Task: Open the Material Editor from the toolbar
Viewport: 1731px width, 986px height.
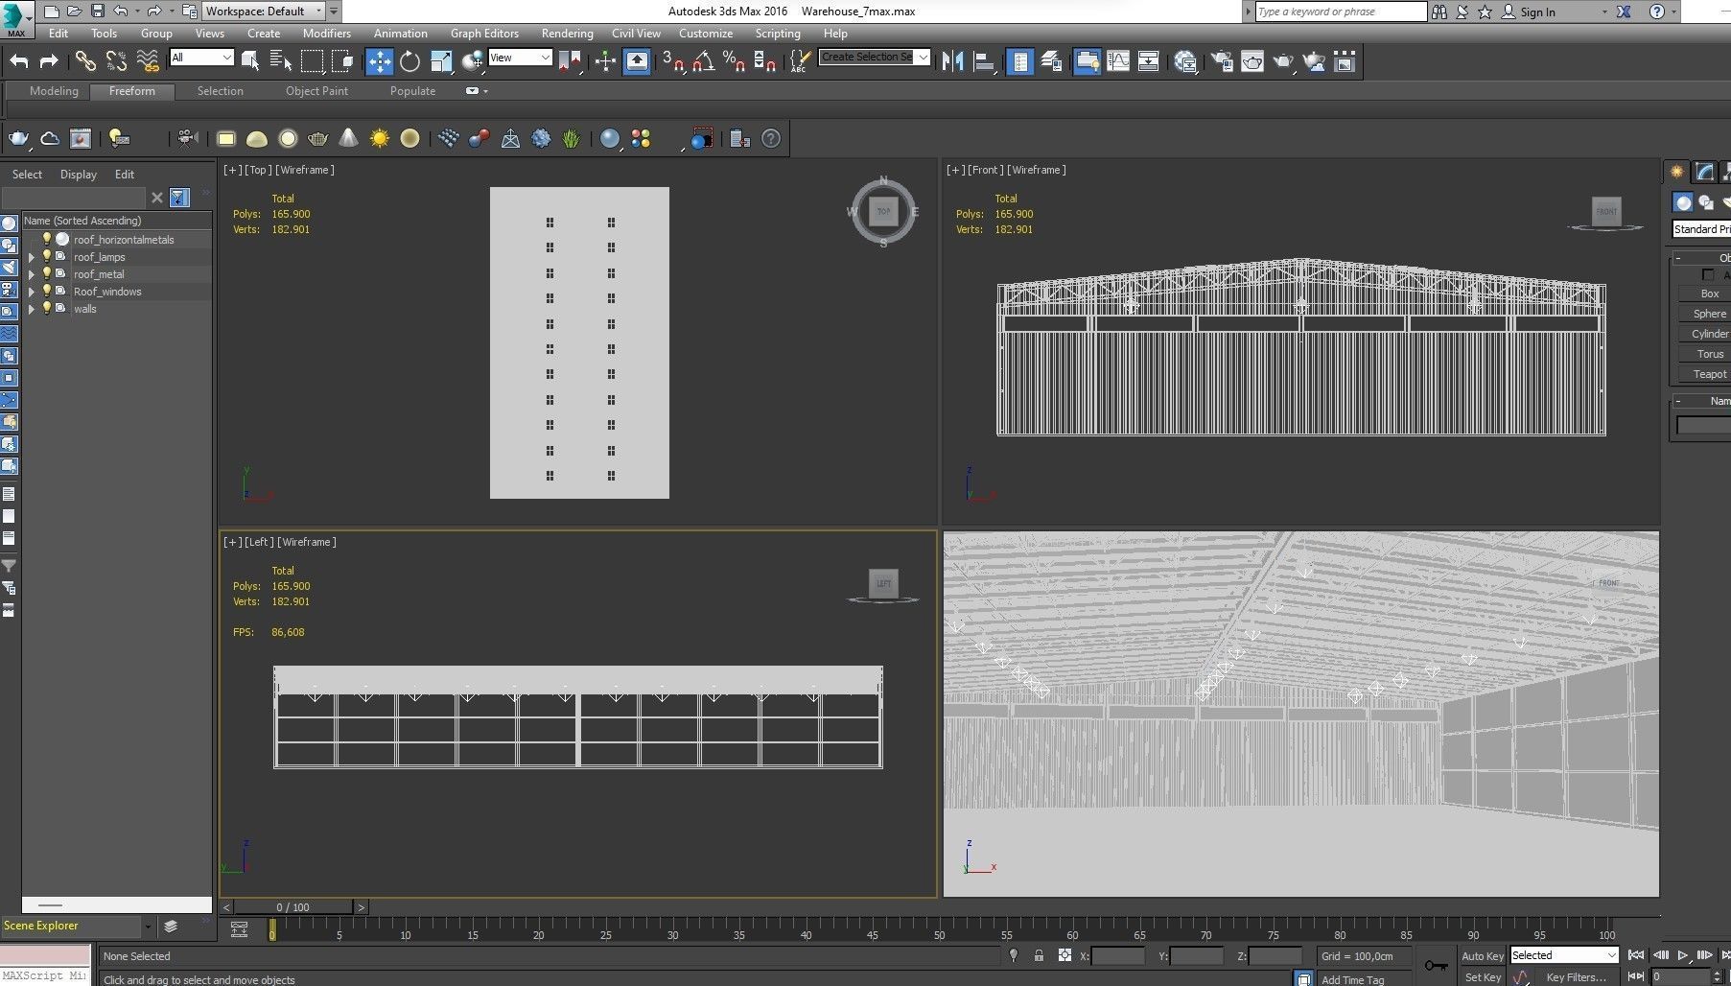Action: pyautogui.click(x=1223, y=62)
